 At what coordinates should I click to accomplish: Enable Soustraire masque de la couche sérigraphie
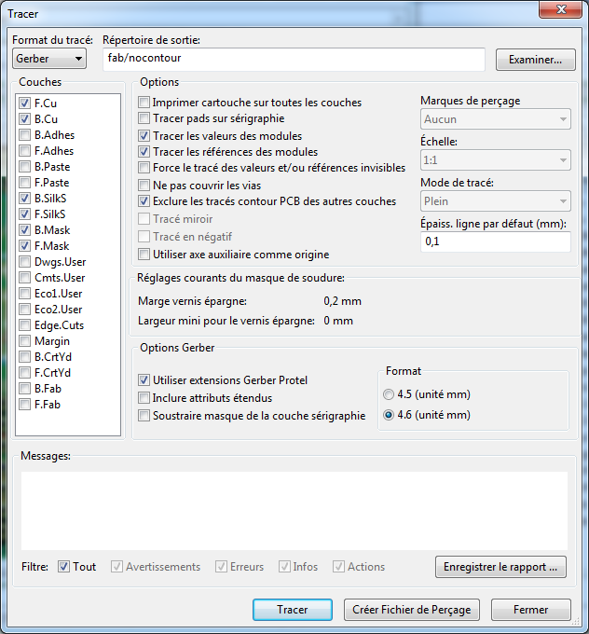[x=144, y=416]
